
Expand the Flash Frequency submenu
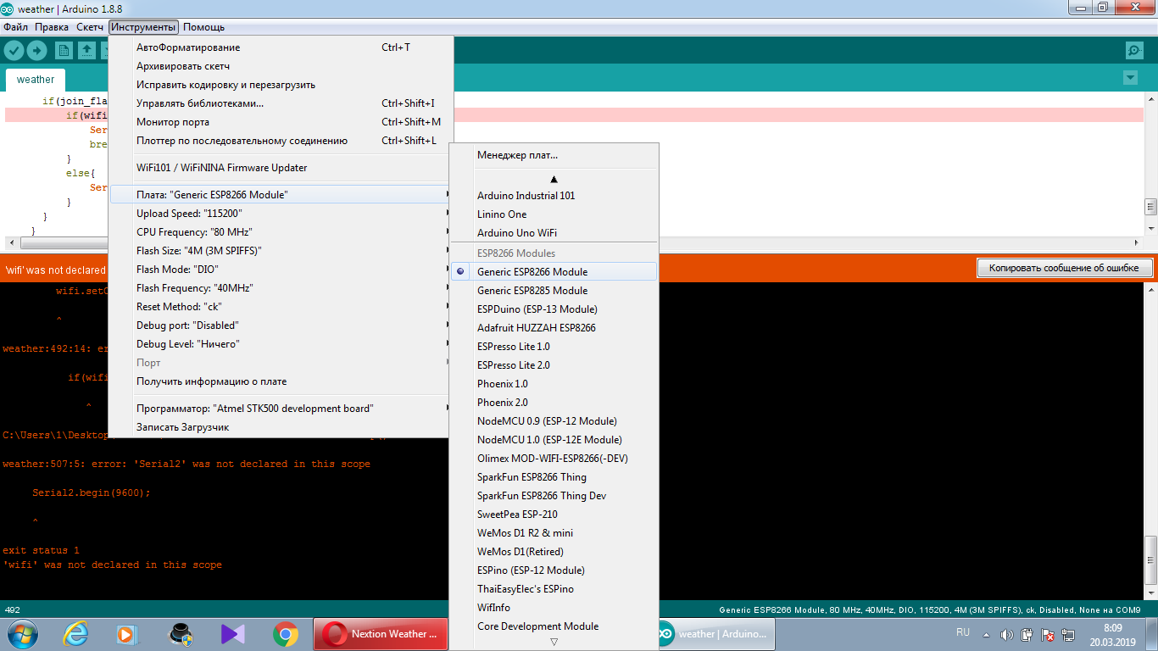[281, 288]
